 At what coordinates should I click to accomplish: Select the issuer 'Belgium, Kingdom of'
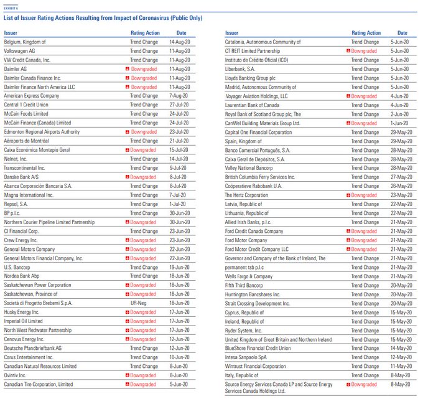(x=25, y=42)
